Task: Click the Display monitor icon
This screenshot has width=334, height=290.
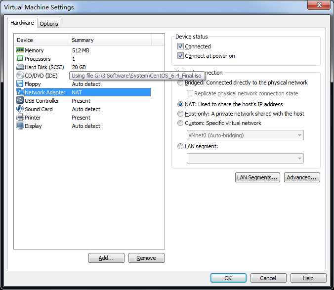Action: click(x=20, y=125)
